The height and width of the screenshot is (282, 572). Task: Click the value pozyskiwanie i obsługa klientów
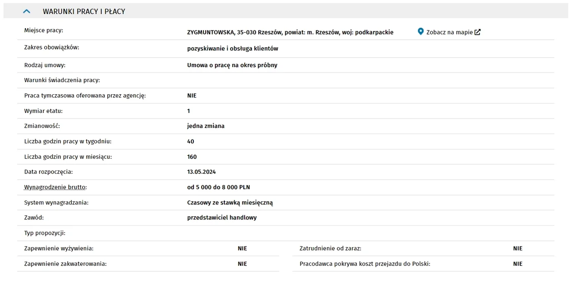pyautogui.click(x=233, y=49)
